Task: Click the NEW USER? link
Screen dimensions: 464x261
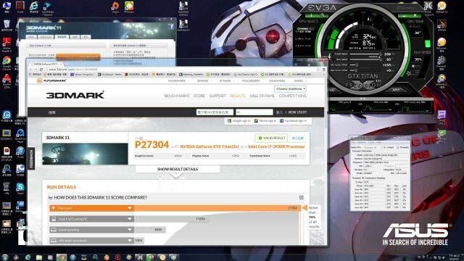Action: pyautogui.click(x=297, y=112)
